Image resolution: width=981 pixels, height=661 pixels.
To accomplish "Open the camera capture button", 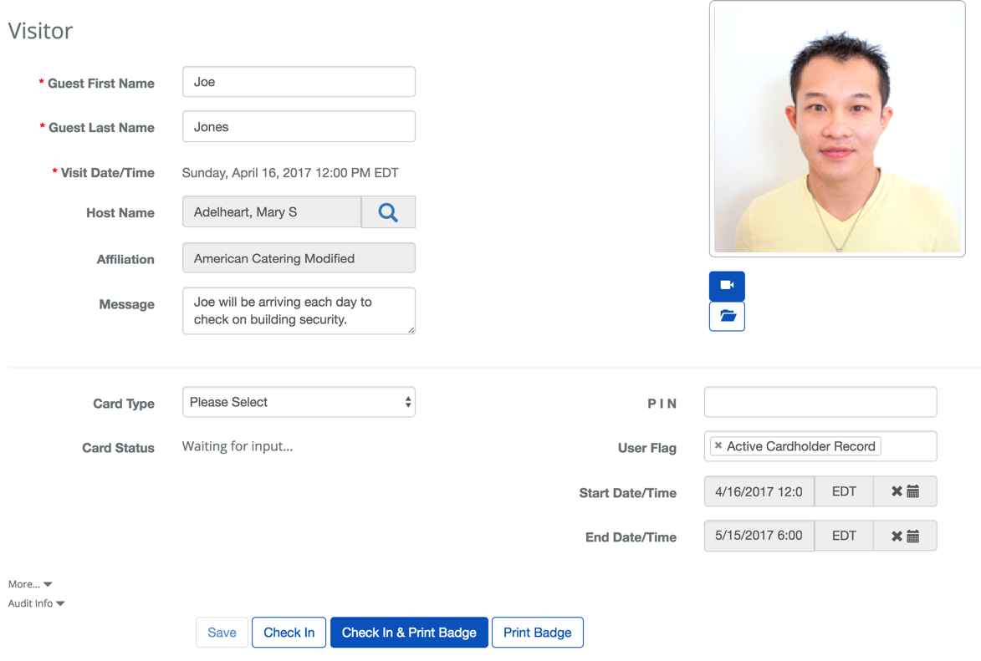I will pos(727,286).
